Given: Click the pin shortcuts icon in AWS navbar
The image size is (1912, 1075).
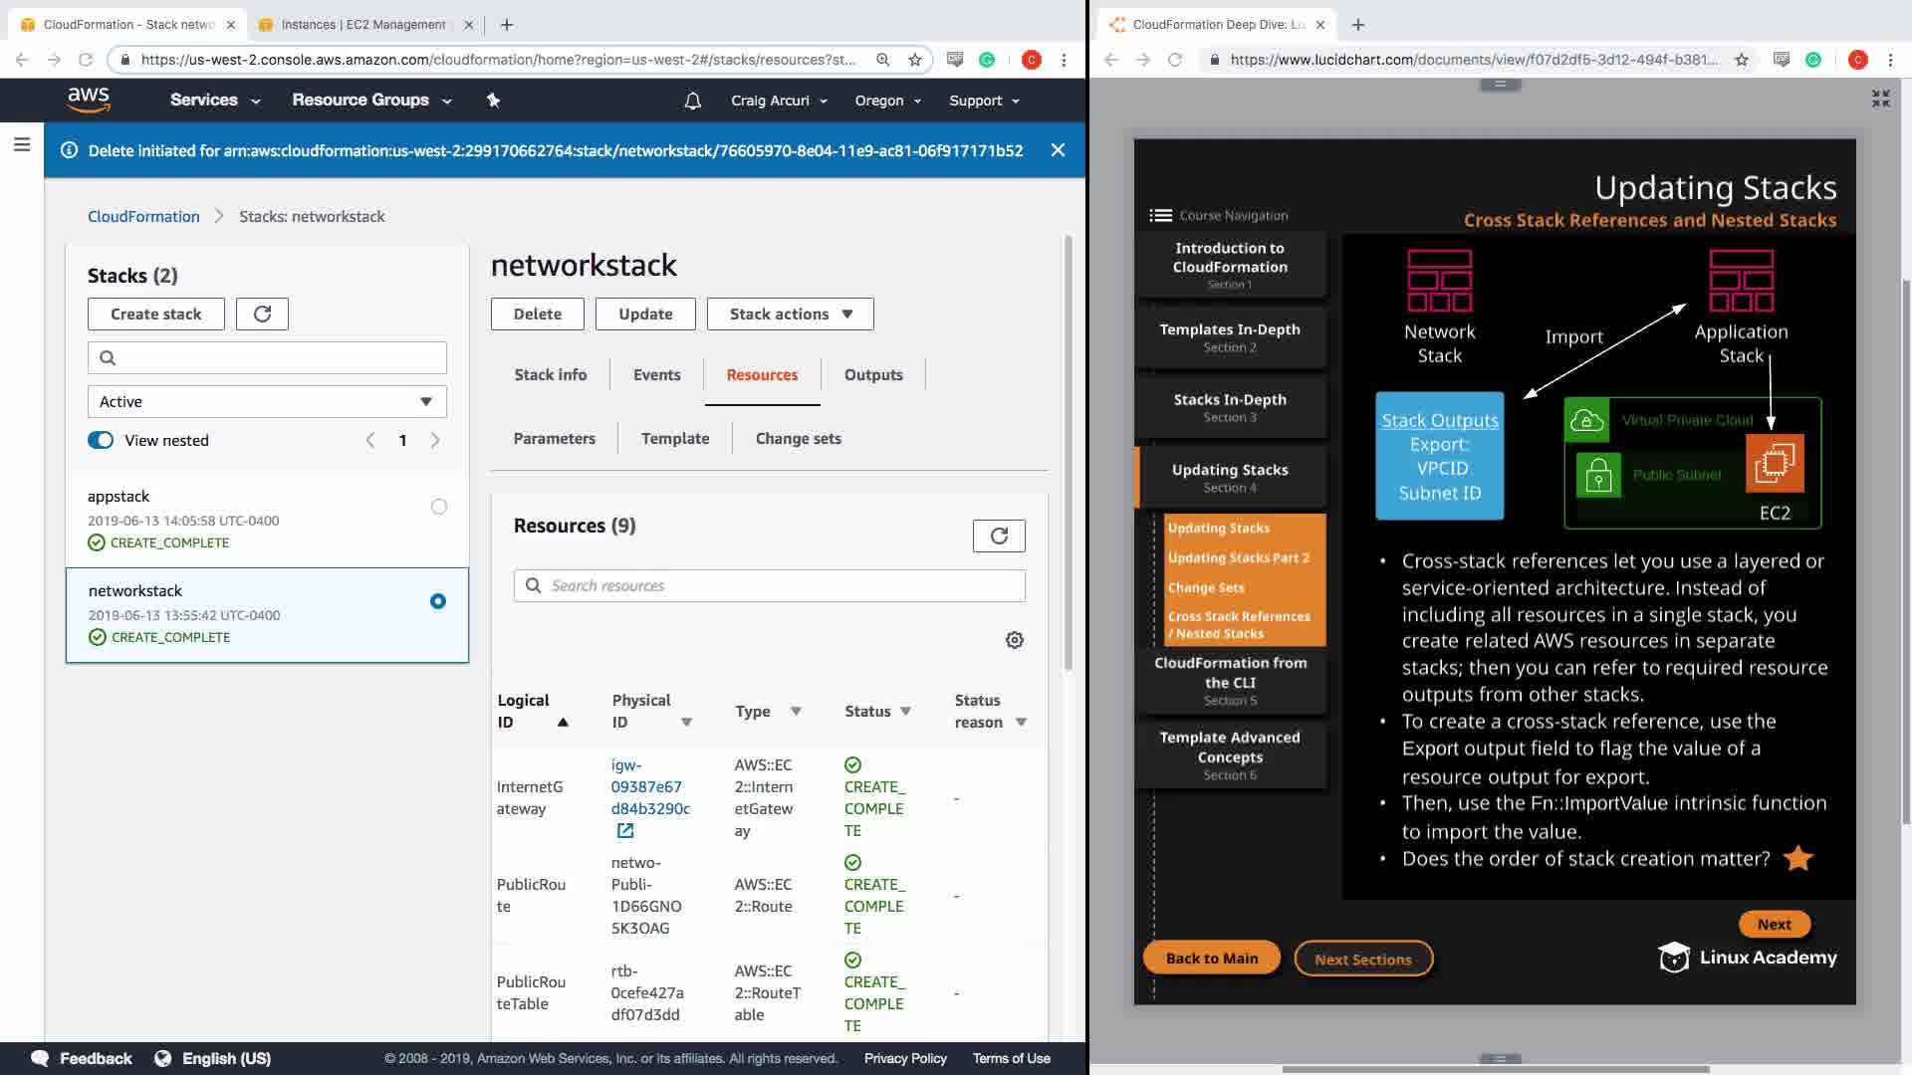Looking at the screenshot, I should click(x=493, y=100).
